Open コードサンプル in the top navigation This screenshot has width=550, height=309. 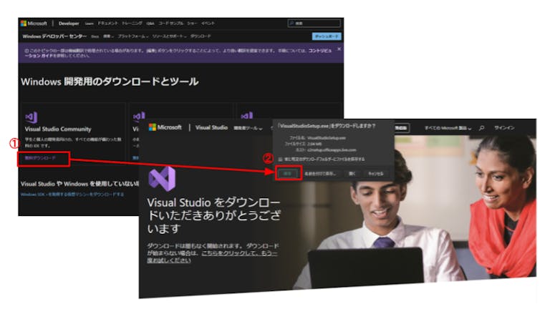[x=171, y=24]
